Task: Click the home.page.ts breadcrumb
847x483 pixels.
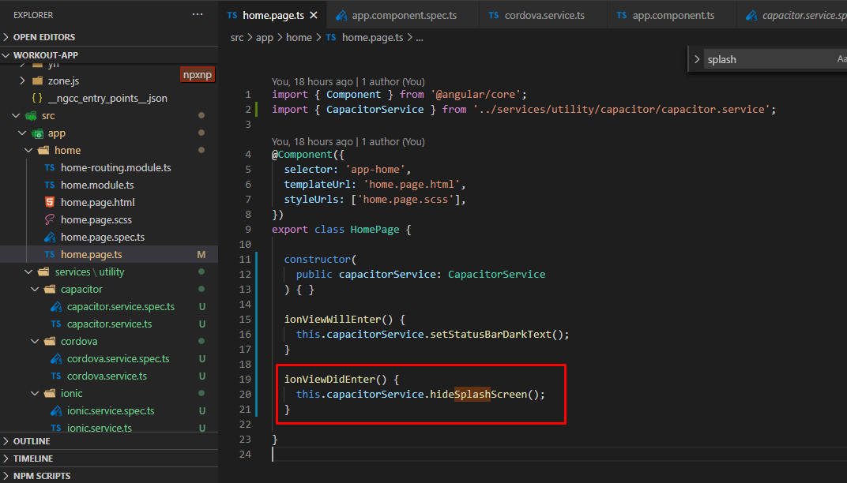Action: pos(373,37)
